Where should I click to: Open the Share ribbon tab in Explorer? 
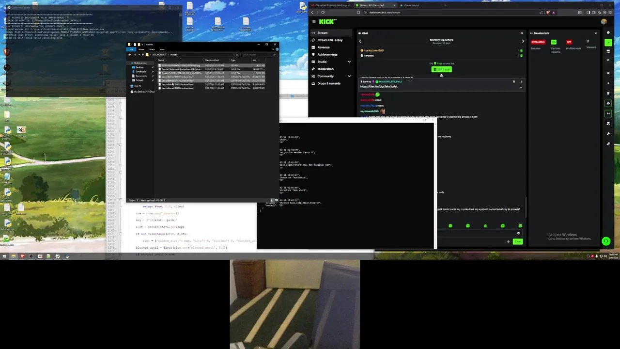(152, 49)
